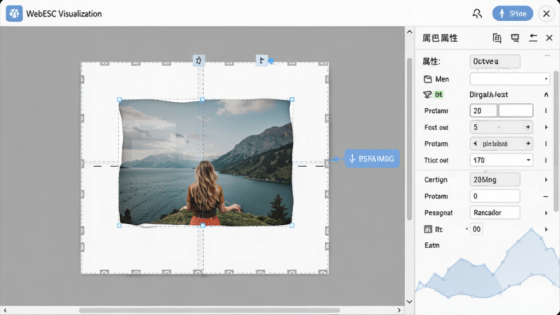Click the Pesagnat value field

[x=494, y=213]
